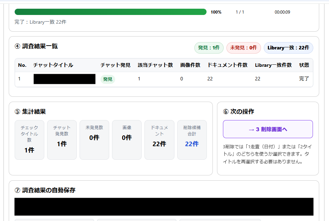The width and height of the screenshot is (329, 221).
Task: Click the チャットタイトル column header
Action: [53, 65]
